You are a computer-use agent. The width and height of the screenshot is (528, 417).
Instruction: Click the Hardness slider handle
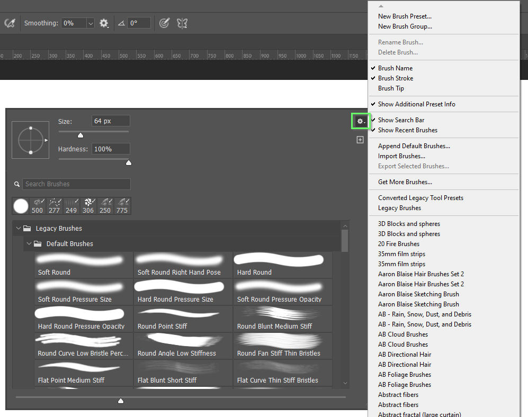tap(128, 162)
